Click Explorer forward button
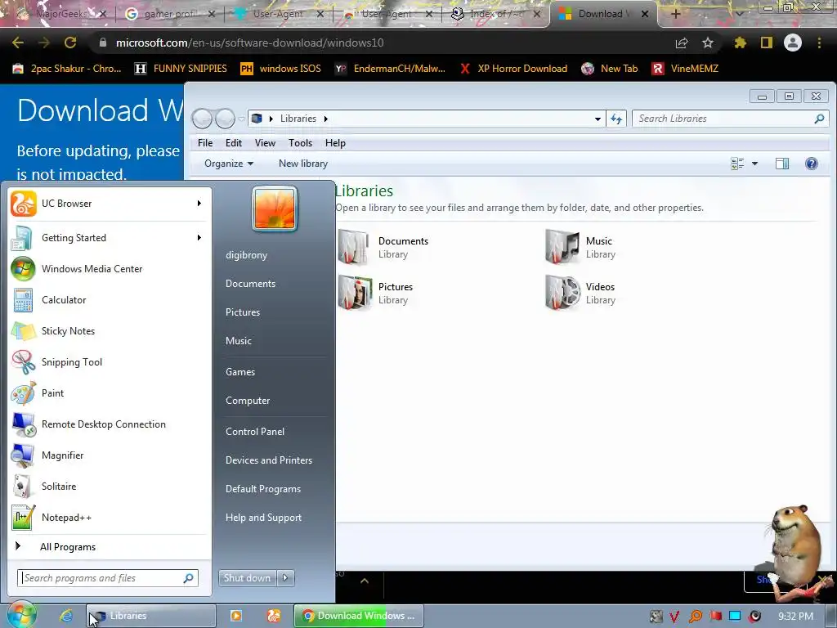Viewport: 837px width, 628px height. pos(226,119)
